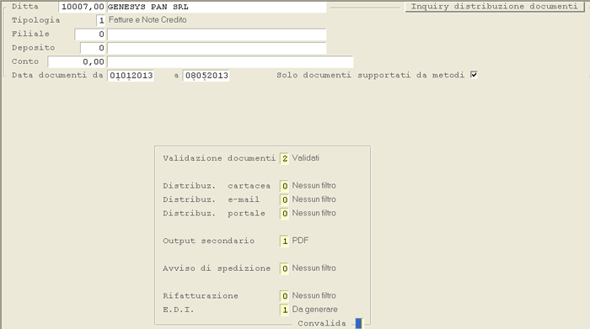Click the 'PDF' output description
The width and height of the screenshot is (590, 329).
click(300, 241)
